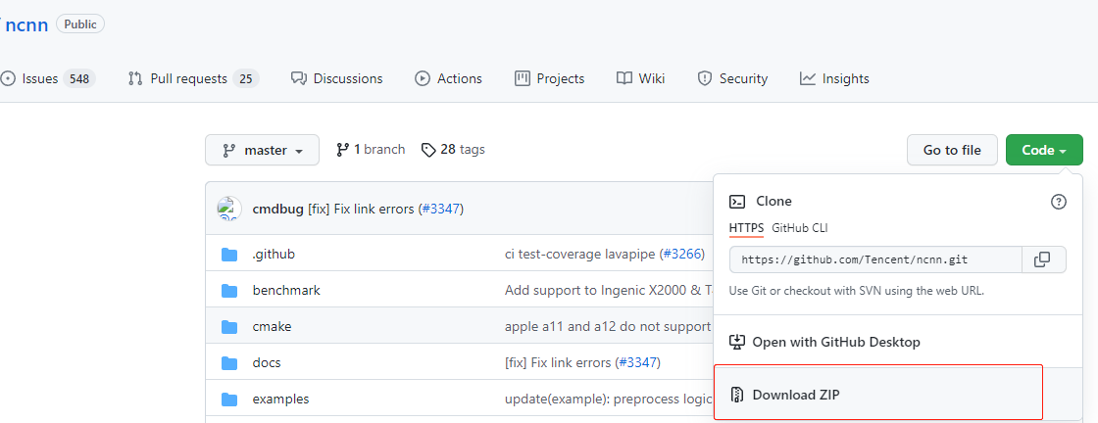1098x423 pixels.
Task: Open ci test-coverage lavapipe commit message
Action: coord(580,254)
